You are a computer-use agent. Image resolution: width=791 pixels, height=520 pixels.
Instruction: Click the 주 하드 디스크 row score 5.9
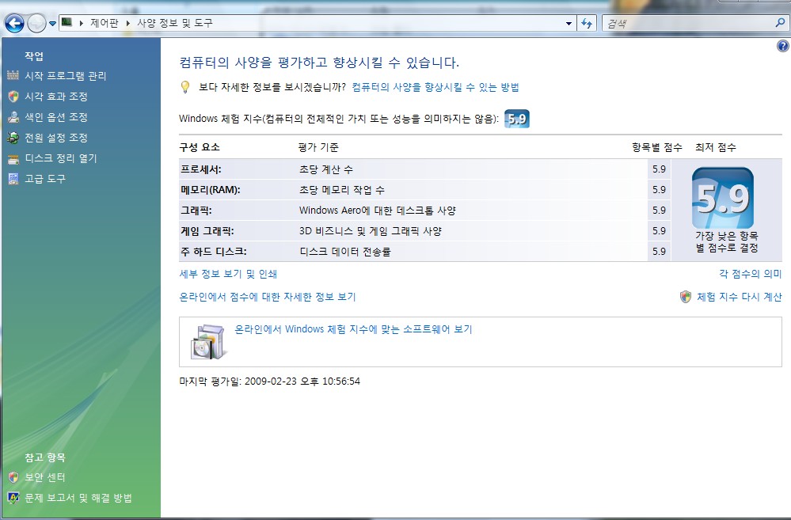pos(659,251)
